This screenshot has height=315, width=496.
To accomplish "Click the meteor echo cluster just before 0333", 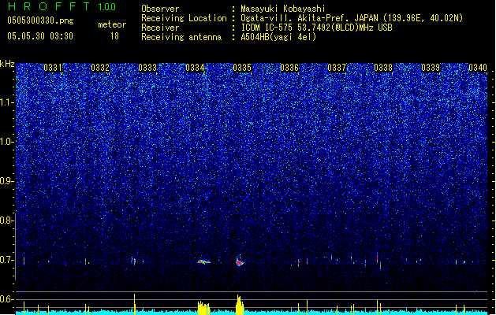I will pyautogui.click(x=134, y=261).
